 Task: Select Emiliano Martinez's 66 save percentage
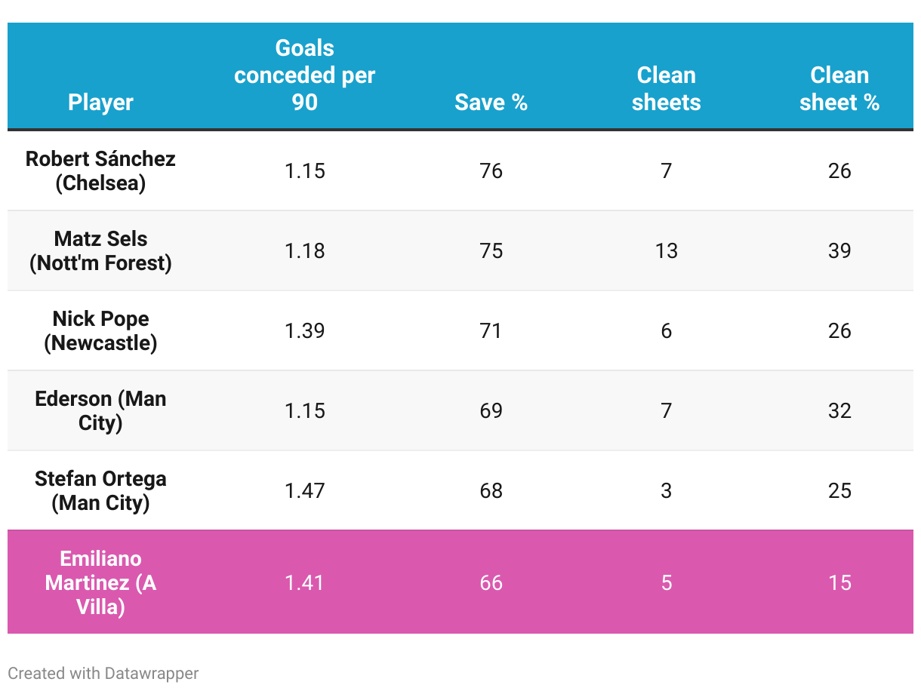(491, 582)
